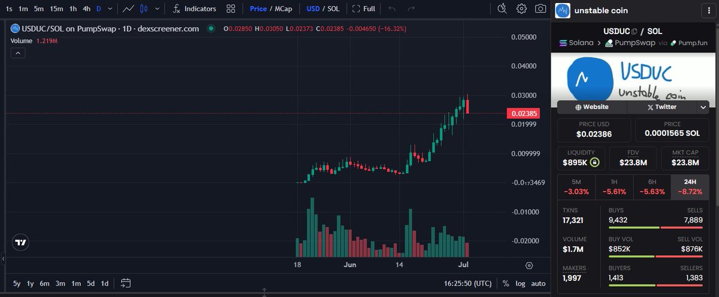Switch denomination to USD
Screen dimensions: 719x297
pyautogui.click(x=313, y=9)
